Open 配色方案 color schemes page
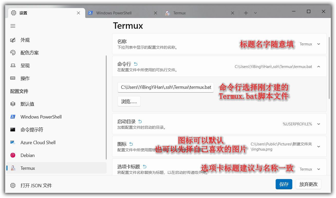 57,53
